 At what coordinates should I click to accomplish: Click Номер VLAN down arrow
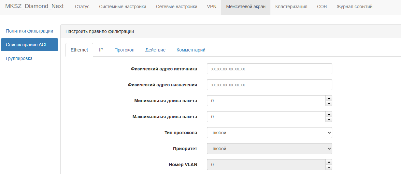click(x=329, y=167)
